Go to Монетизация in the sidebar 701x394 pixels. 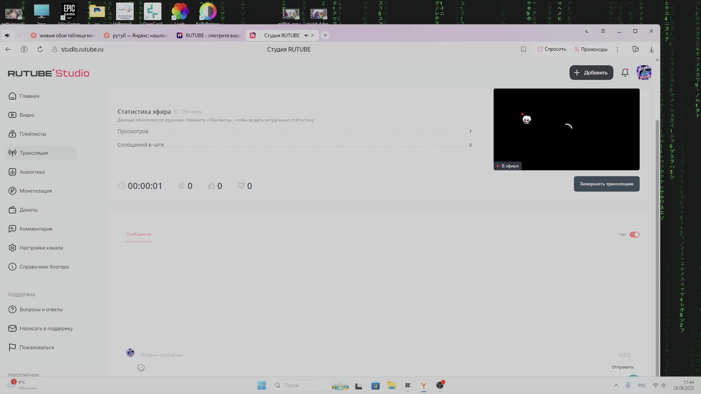35,191
